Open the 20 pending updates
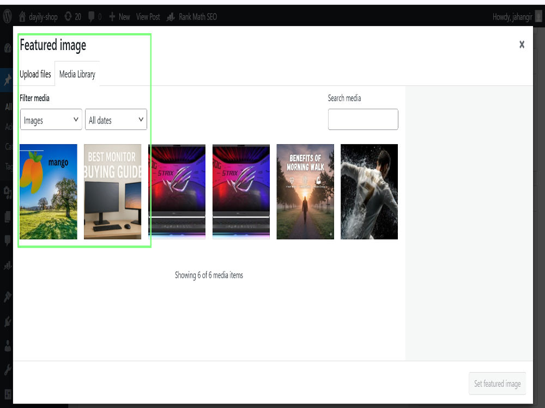This screenshot has width=545, height=408. point(72,17)
